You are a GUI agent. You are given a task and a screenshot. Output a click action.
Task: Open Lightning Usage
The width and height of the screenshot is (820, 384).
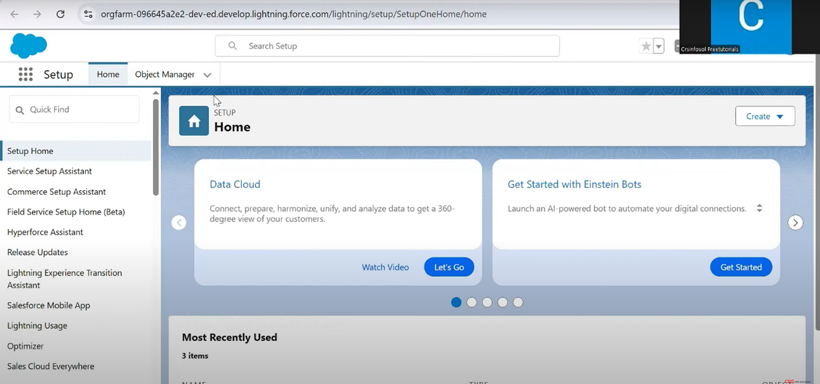click(x=37, y=325)
